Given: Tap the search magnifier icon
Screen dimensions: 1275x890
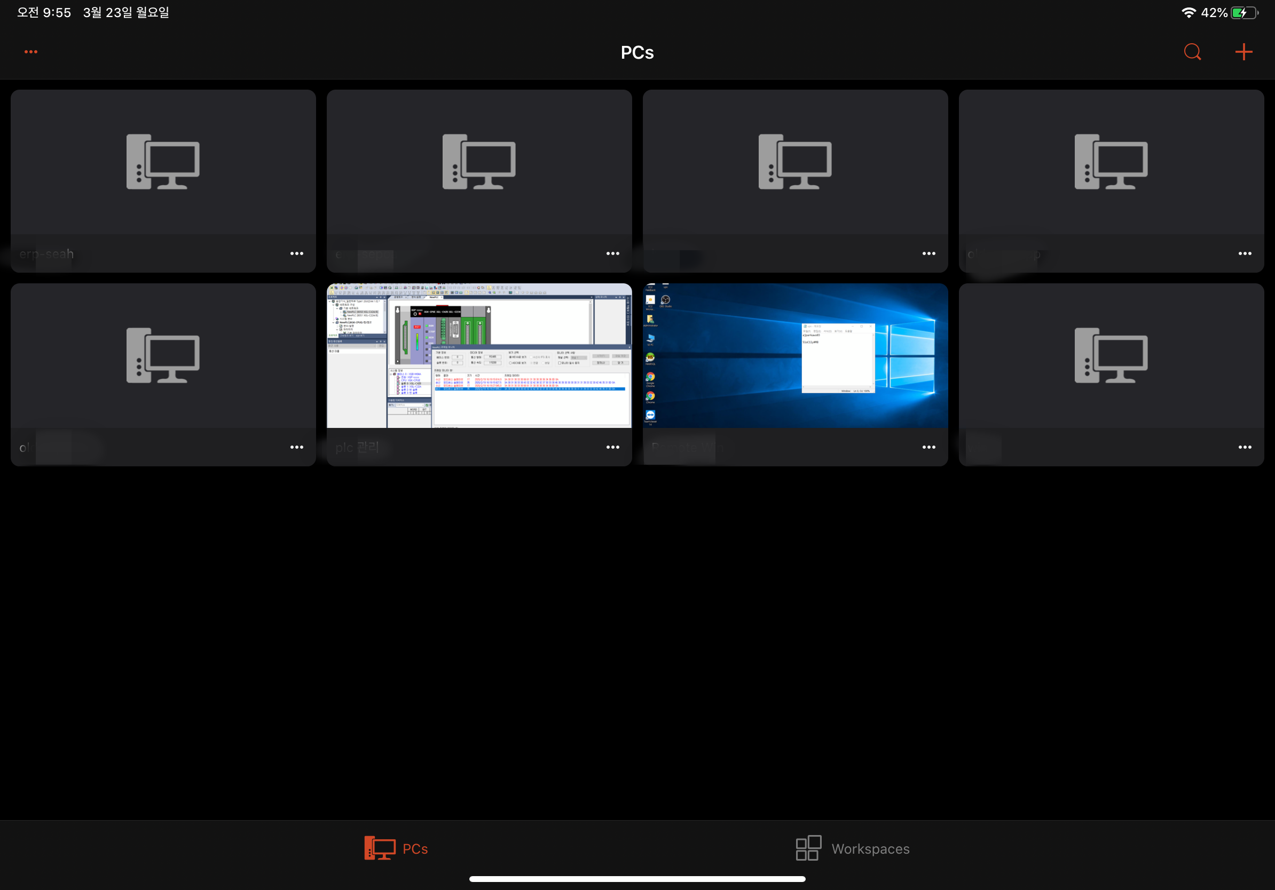Looking at the screenshot, I should (1192, 52).
